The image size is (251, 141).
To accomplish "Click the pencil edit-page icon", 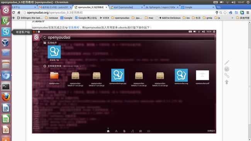I will [227, 62].
